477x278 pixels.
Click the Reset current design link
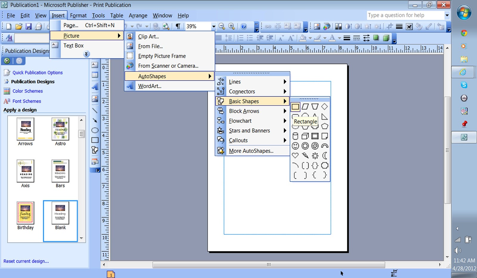[x=26, y=261]
